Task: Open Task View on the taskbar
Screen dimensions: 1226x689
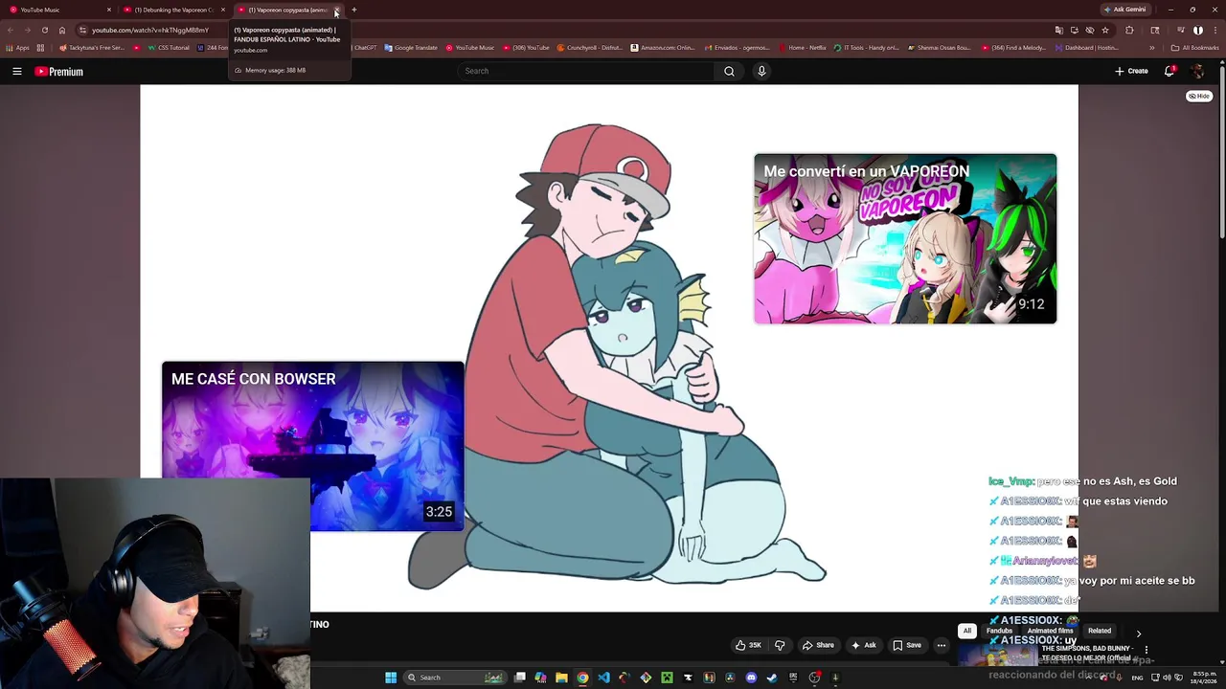Action: pyautogui.click(x=519, y=678)
